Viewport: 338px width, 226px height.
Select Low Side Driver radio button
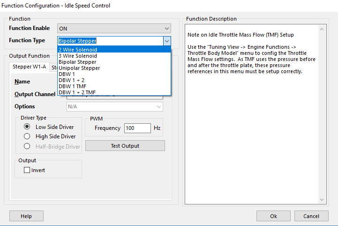(27, 127)
